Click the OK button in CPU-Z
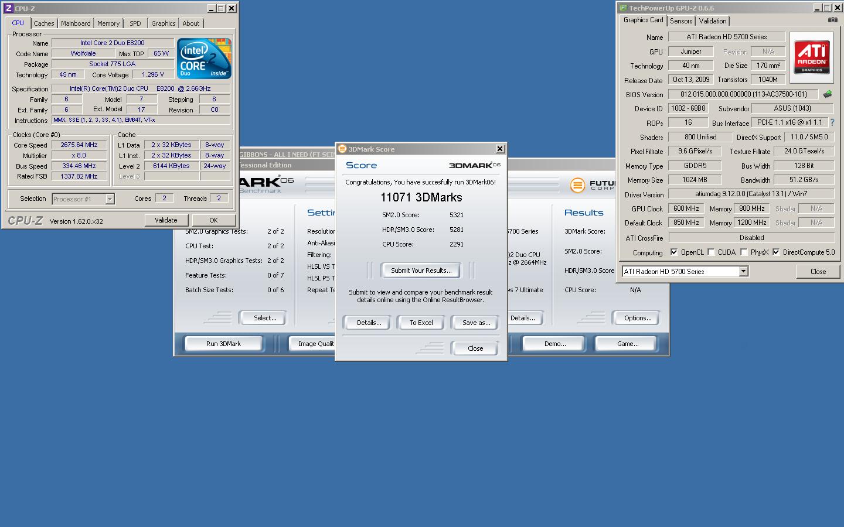 213,220
